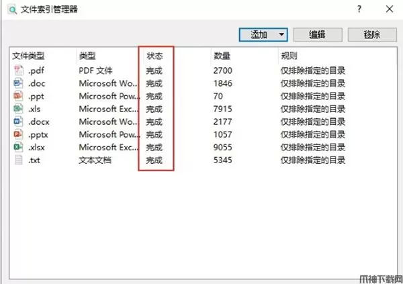Image resolution: width=403 pixels, height=284 pixels.
Task: Click 完成 status in the .pdf row
Action: point(154,70)
